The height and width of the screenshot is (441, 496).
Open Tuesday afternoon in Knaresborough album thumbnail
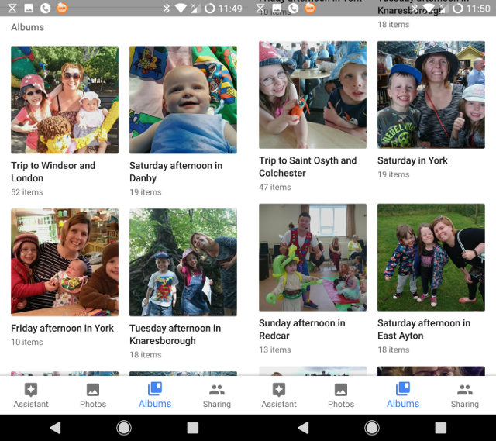(183, 262)
